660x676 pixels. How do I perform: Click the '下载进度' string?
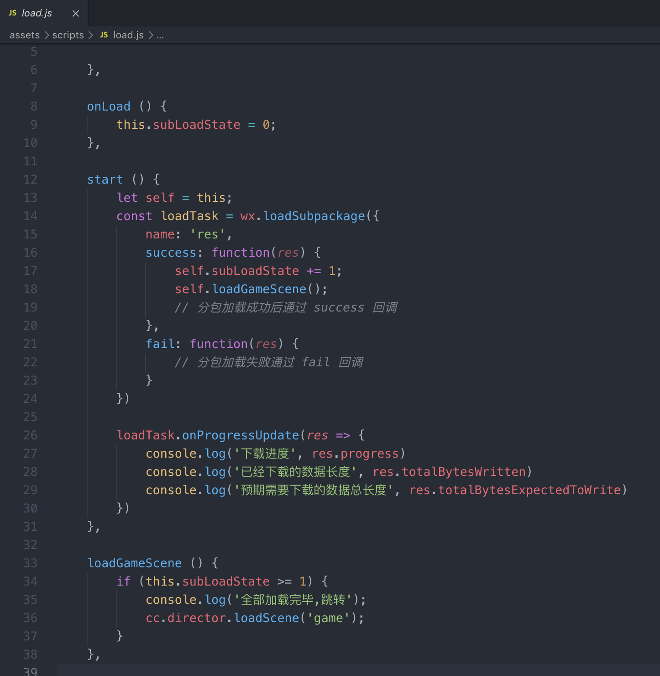coord(265,454)
